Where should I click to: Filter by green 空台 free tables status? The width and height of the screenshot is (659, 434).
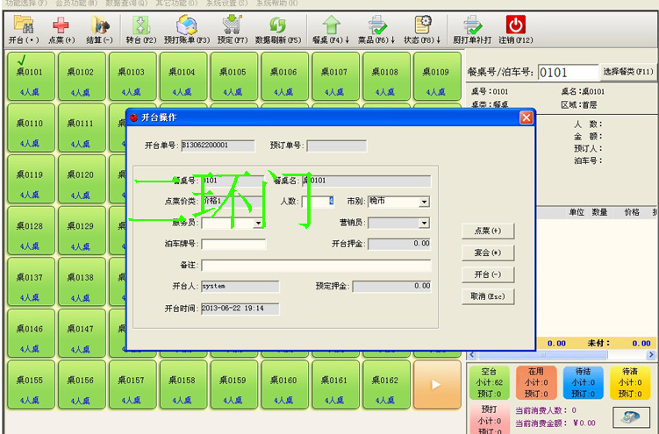coord(490,382)
